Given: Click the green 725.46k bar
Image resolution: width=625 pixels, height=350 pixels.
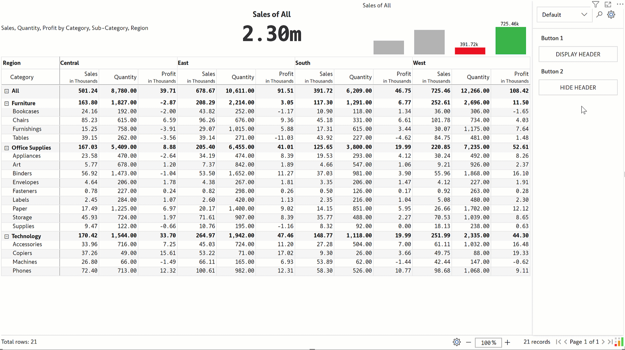Looking at the screenshot, I should pos(510,41).
